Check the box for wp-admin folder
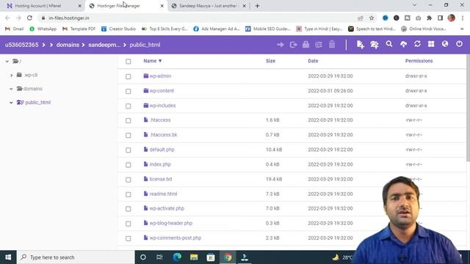 coord(129,76)
